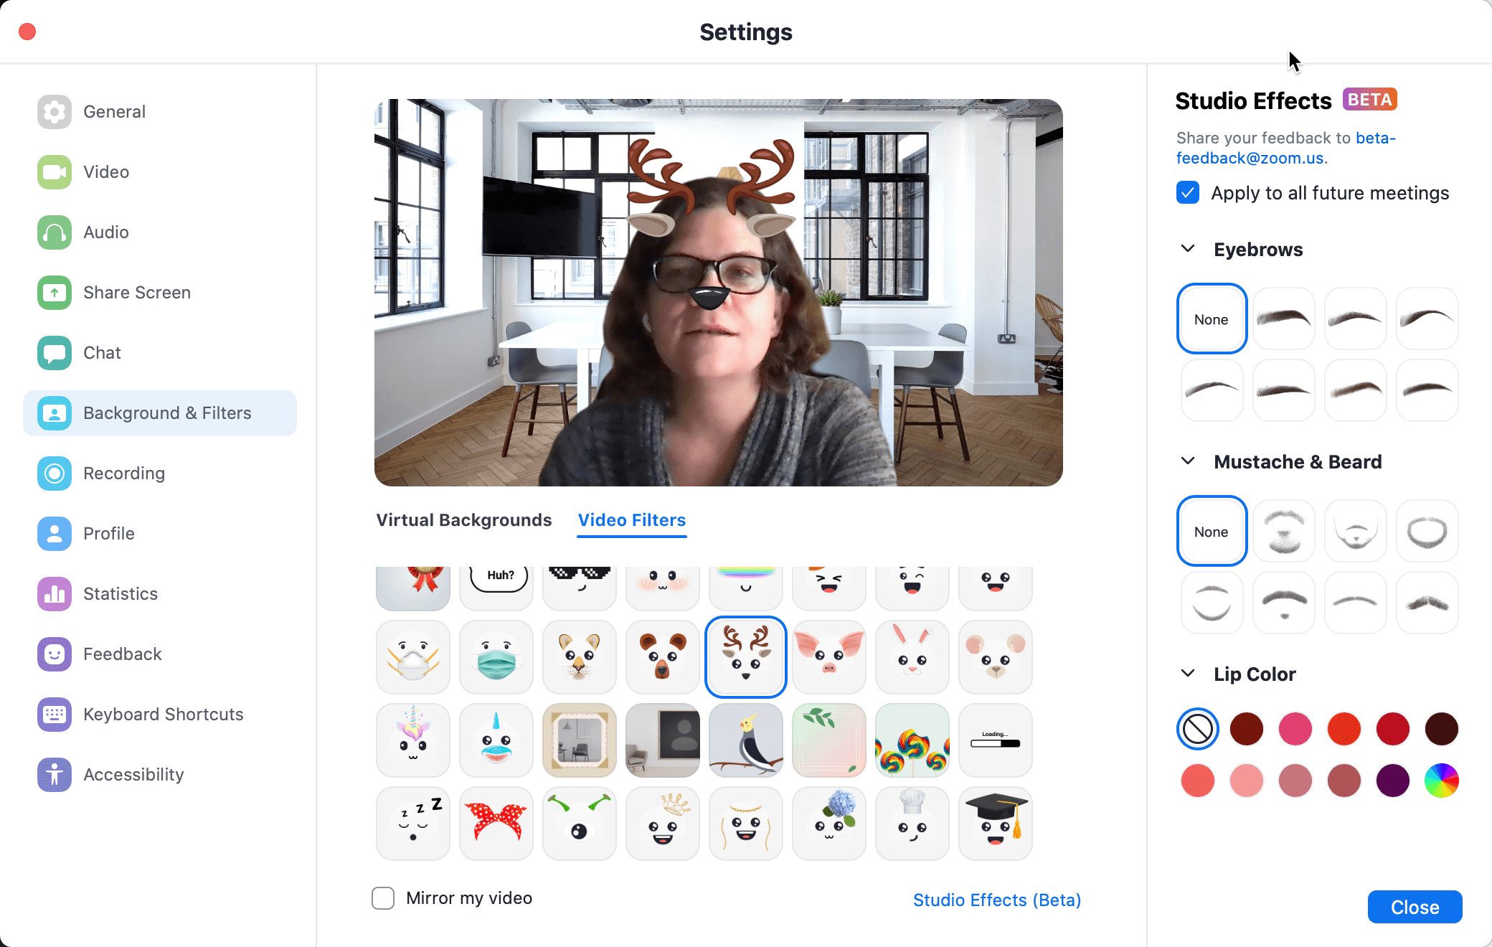
Task: Click the Studio Effects (Beta) link
Action: tap(998, 899)
